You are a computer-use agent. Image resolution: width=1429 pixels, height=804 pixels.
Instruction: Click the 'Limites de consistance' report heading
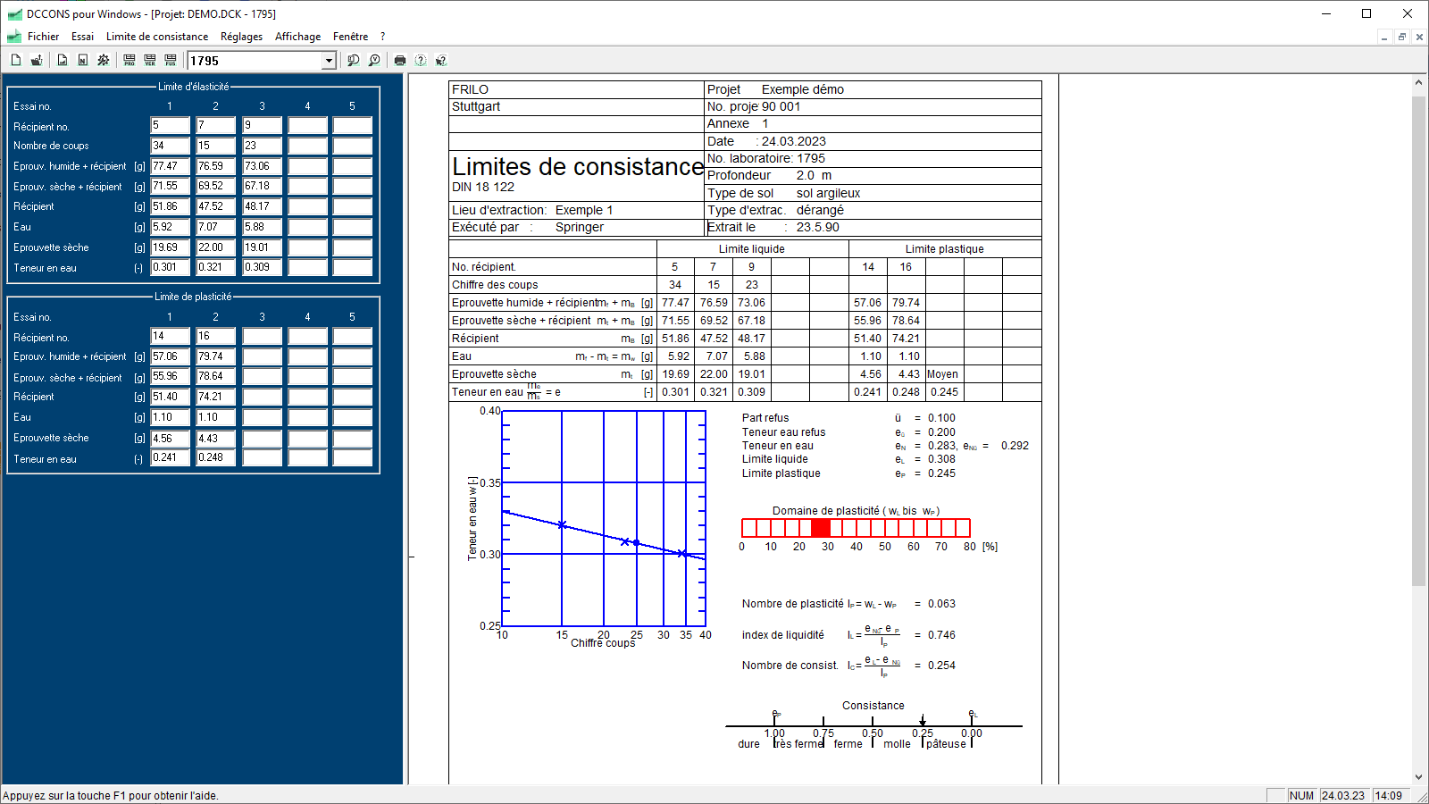[x=578, y=167]
